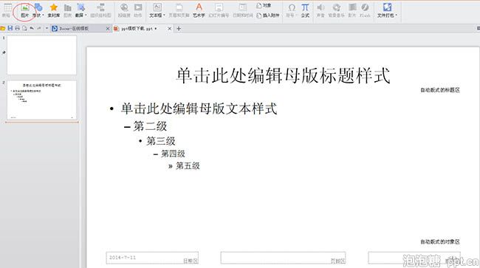Click Insert Attachment (插入附件)
Viewport: 480px width, 268px height.
(x=268, y=15)
